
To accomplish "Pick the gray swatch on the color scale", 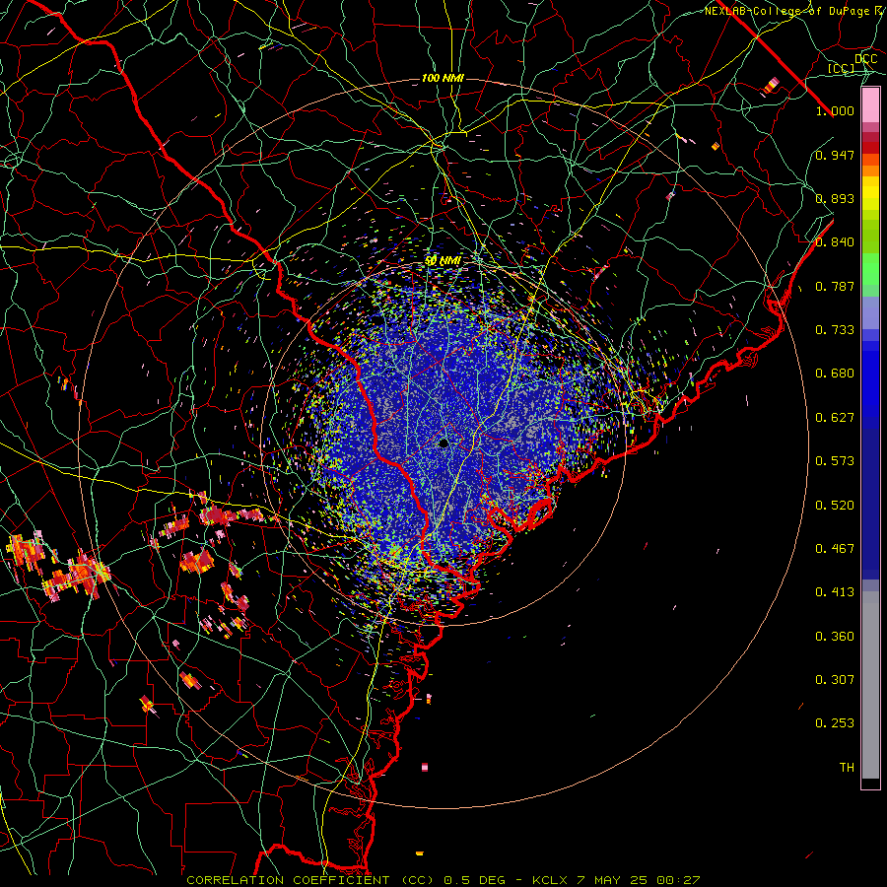I will pos(870,685).
